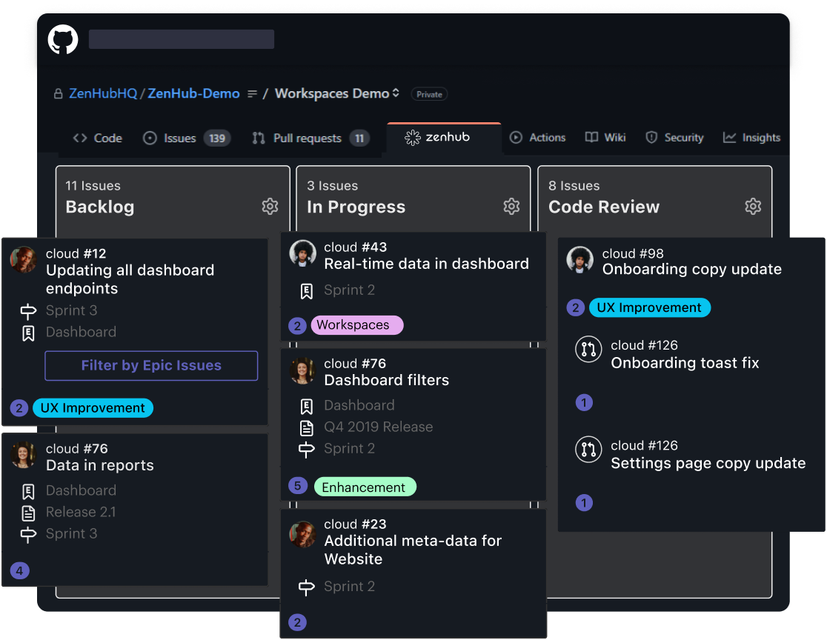This screenshot has width=827, height=640.
Task: Click the GitHub octocat logo
Action: (x=62, y=39)
